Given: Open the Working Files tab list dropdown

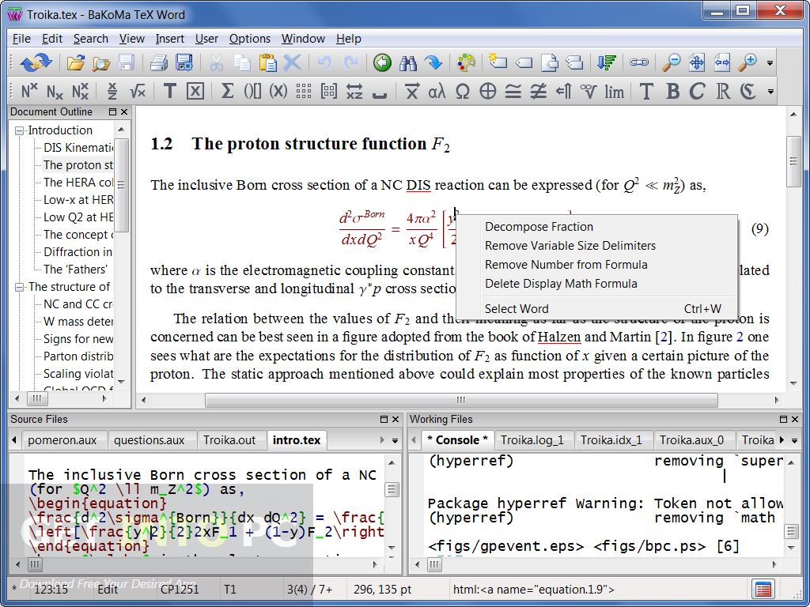Looking at the screenshot, I should (794, 440).
